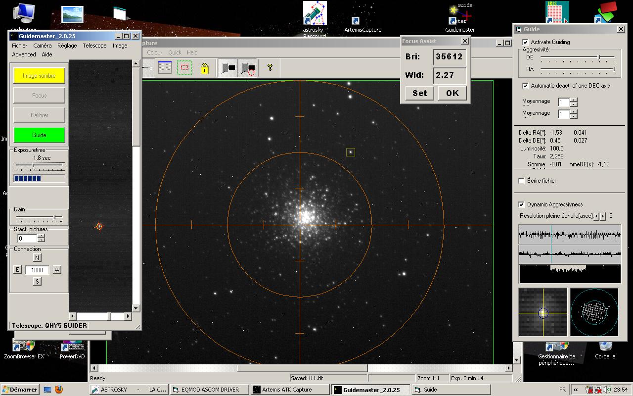This screenshot has height=396, width=633.
Task: Click the show desktop quick launch icon
Action: [47, 390]
